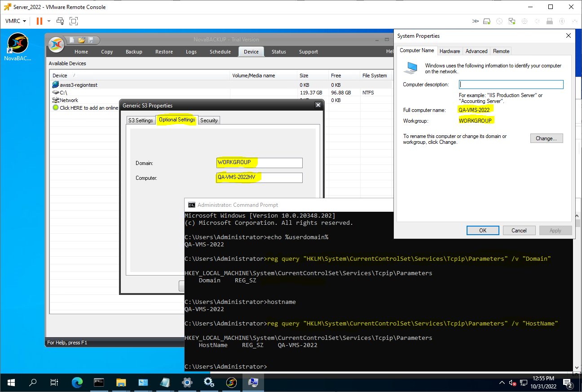The image size is (582, 392).
Task: Select the Network device icon in list
Action: pyautogui.click(x=55, y=100)
